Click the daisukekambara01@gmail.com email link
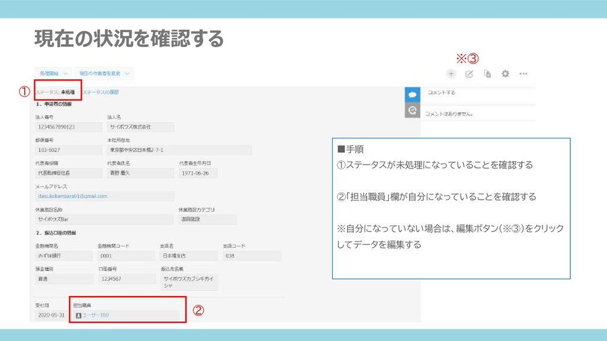Screen dimensions: 607x341 (x=72, y=196)
